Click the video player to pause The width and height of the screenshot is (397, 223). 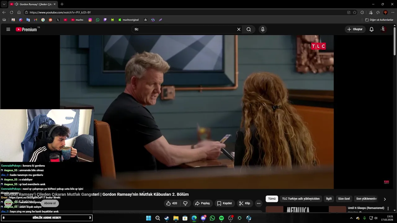coord(197,112)
